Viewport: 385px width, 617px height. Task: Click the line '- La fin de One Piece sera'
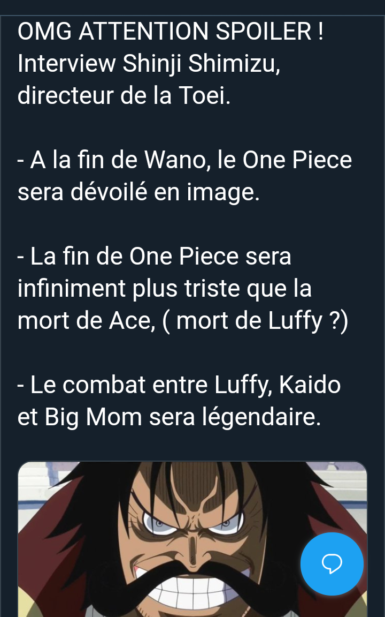coord(155,256)
